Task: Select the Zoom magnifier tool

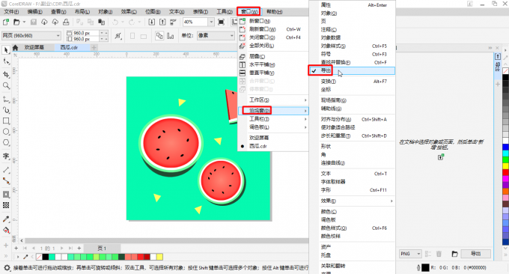Action: point(6,85)
